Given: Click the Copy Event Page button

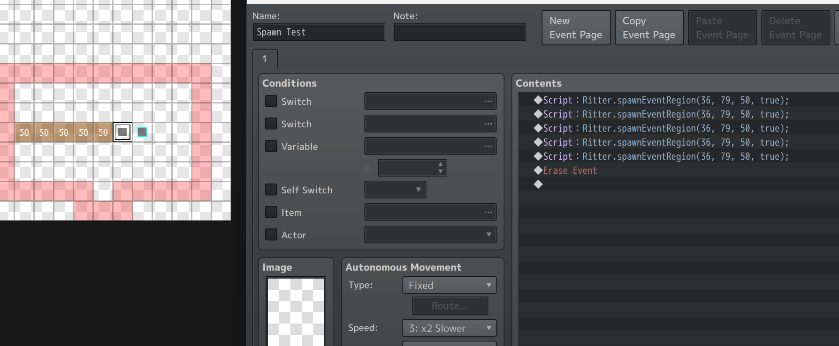Looking at the screenshot, I should click(649, 28).
